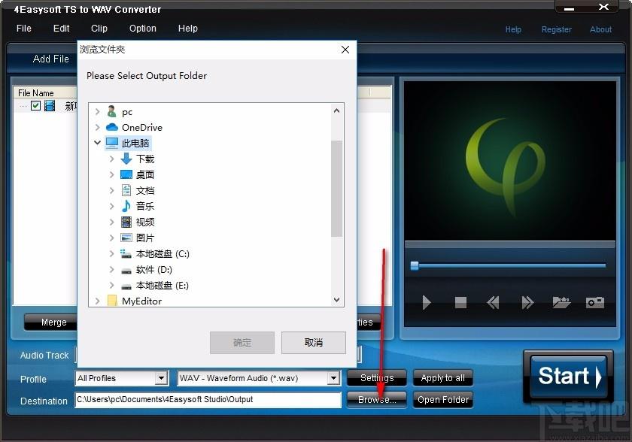The width and height of the screenshot is (632, 442).
Task: Open the File menu
Action: coord(24,28)
